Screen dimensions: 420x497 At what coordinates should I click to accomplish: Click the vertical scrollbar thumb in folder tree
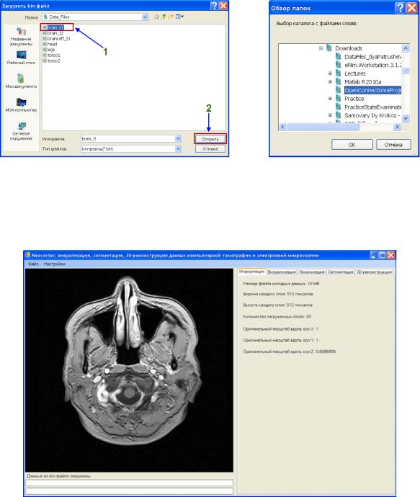(x=406, y=71)
